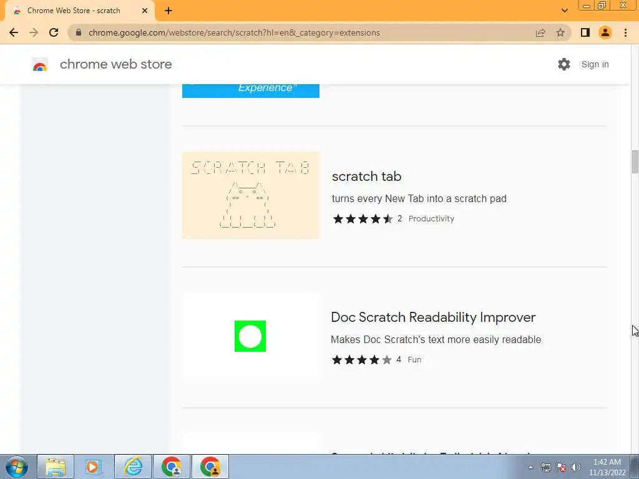Click the taskbar clock 1:42 AM

pos(607,462)
